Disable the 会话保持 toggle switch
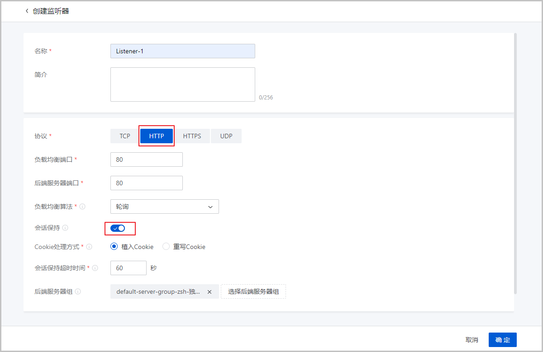This screenshot has height=352, width=543. point(118,228)
